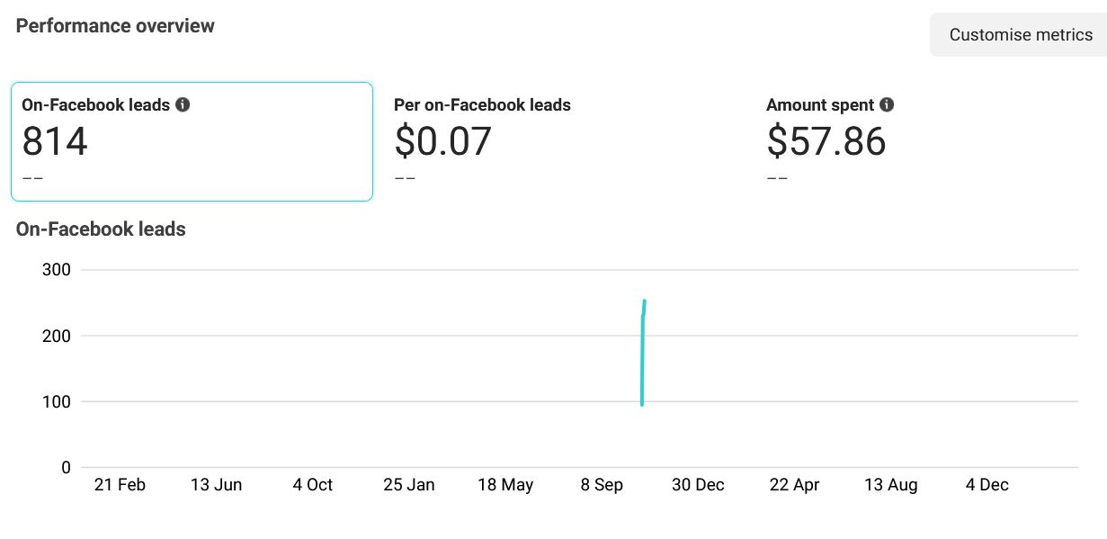Click the 22 Apr axis label
The width and height of the screenshot is (1107, 539).
point(794,485)
